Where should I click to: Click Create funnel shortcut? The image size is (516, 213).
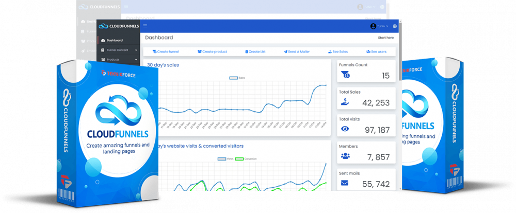click(x=166, y=51)
